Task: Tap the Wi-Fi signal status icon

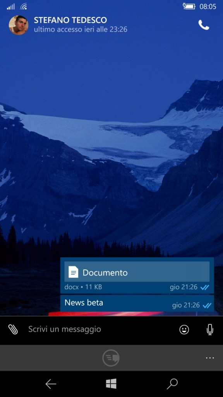Action: [24, 6]
